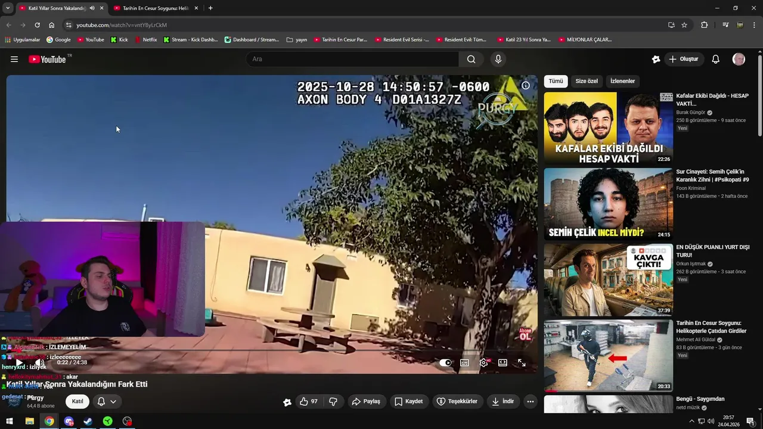
Task: Open the Kick bookmark
Action: pyautogui.click(x=119, y=40)
